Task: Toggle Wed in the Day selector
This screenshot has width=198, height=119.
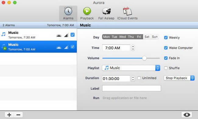Action: [122, 37]
